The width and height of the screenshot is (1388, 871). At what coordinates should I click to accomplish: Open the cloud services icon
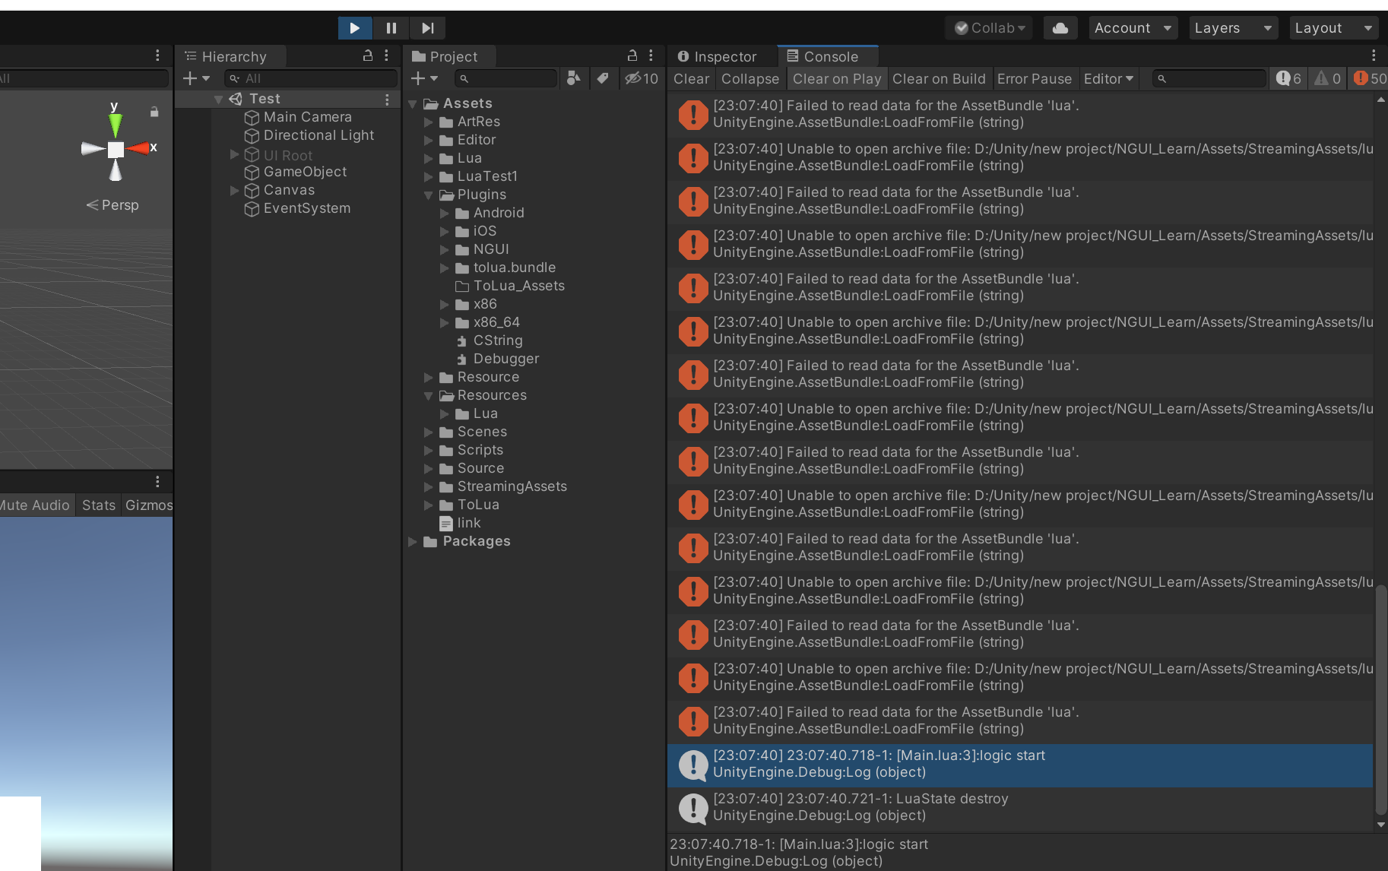point(1060,28)
